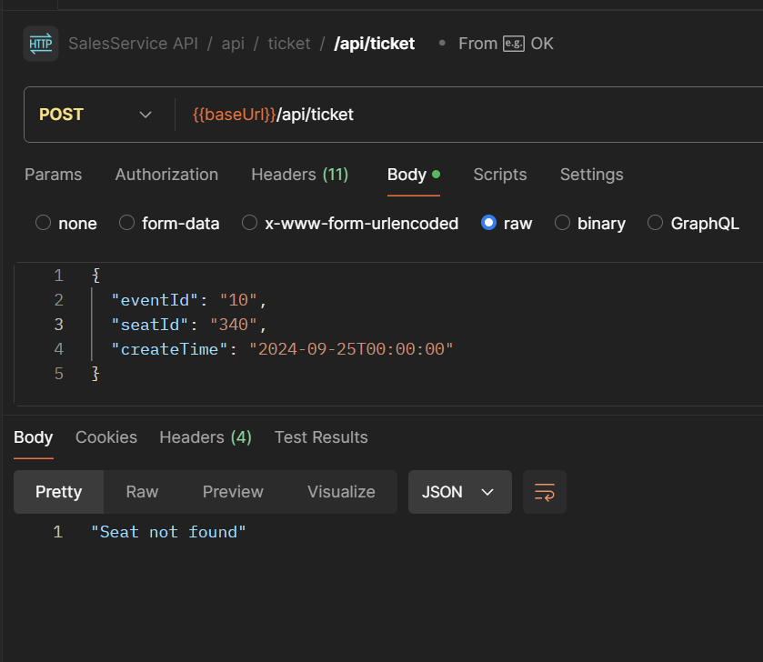The height and width of the screenshot is (662, 763).
Task: Click the example e.g. icon beside OK
Action: click(x=514, y=44)
